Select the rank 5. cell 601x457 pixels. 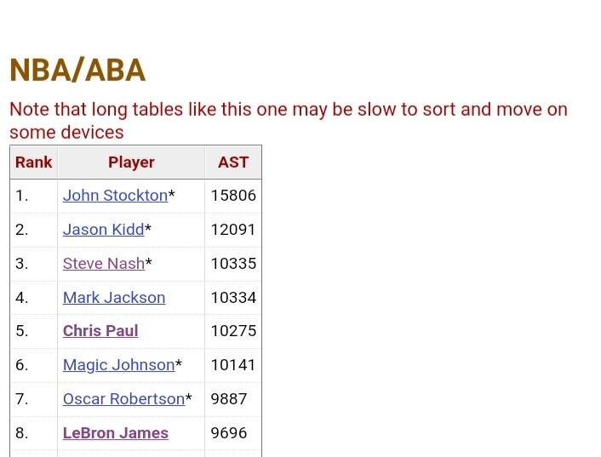22,330
